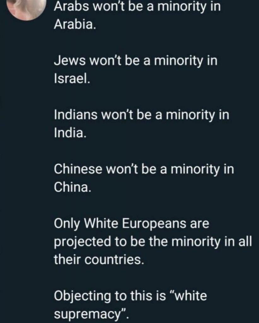This screenshot has width=259, height=323.
Task: Click the line starting with "Indians won't"
Action: click(x=142, y=115)
